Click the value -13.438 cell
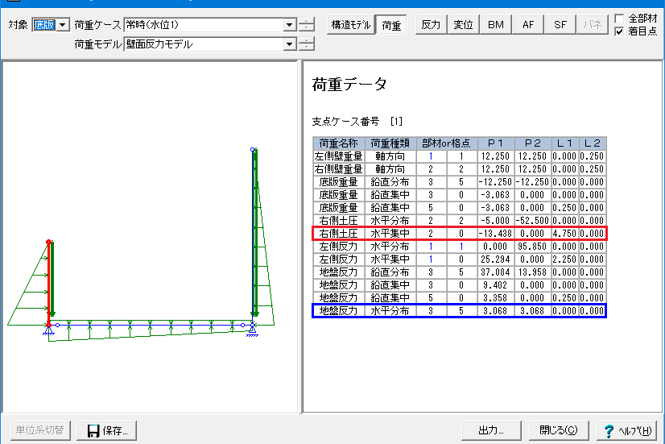The height and width of the screenshot is (444, 665). (495, 234)
